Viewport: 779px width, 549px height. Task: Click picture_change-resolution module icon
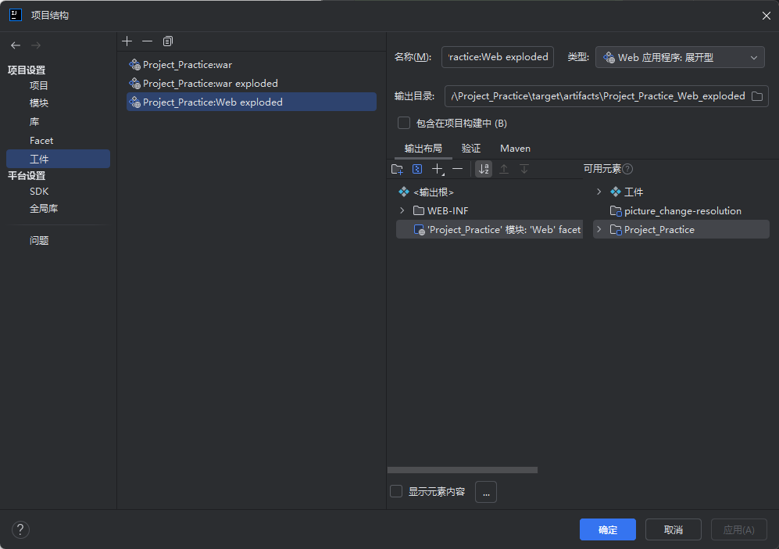(x=616, y=211)
